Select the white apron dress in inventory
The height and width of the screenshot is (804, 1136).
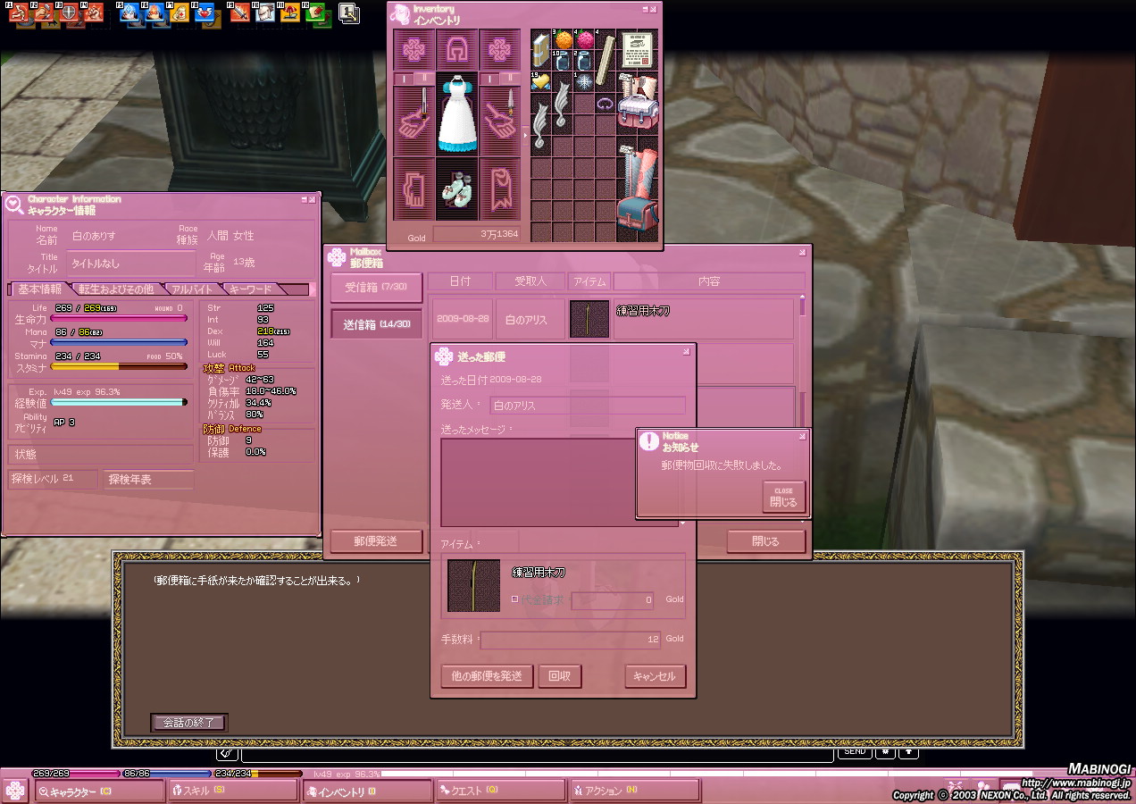(x=458, y=115)
